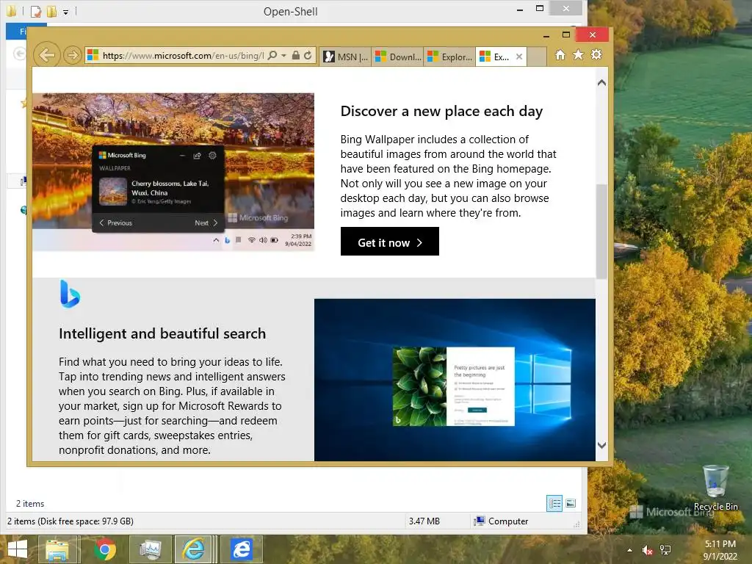This screenshot has width=752, height=564.
Task: Select the active Internet Explorer taskbar icon
Action: 193,549
